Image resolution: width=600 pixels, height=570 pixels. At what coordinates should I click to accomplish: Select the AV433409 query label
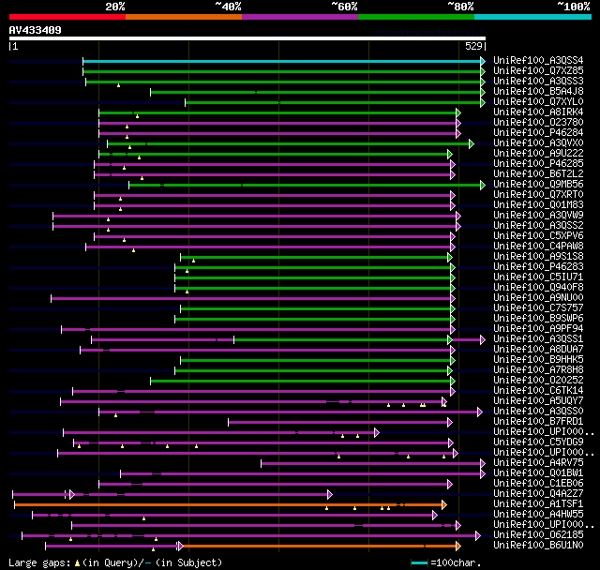coord(36,30)
